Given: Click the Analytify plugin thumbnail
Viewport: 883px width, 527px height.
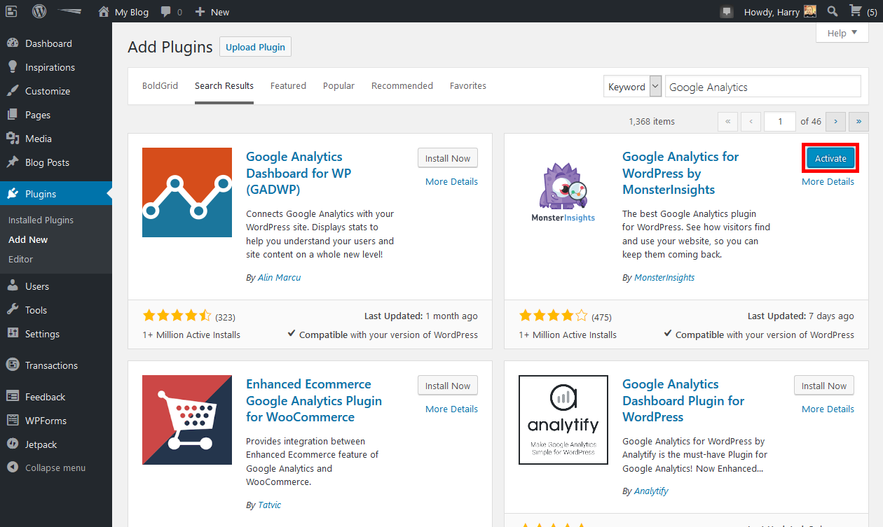Looking at the screenshot, I should point(563,420).
